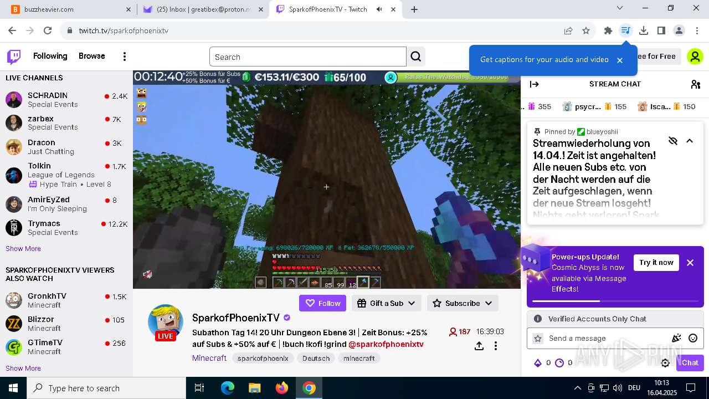The height and width of the screenshot is (399, 709).
Task: Show hidden system tray icons
Action: pyautogui.click(x=577, y=388)
